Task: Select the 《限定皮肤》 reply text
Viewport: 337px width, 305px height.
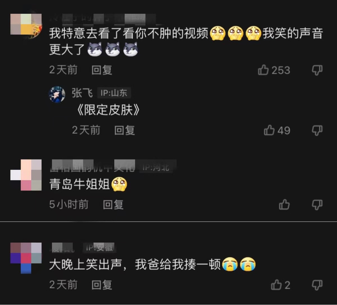Action: [x=108, y=110]
